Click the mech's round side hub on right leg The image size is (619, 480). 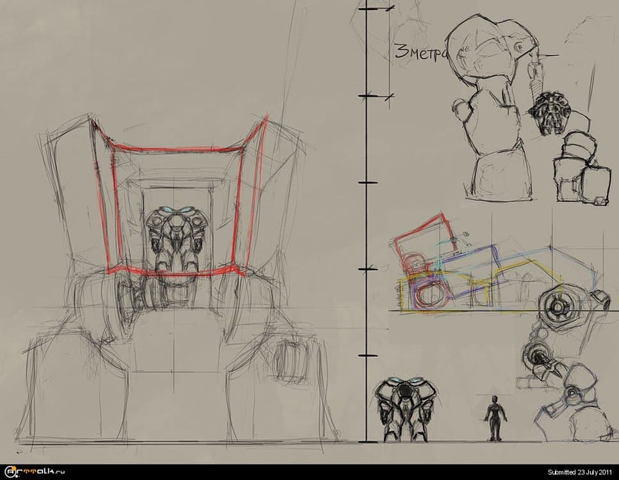click(x=289, y=363)
